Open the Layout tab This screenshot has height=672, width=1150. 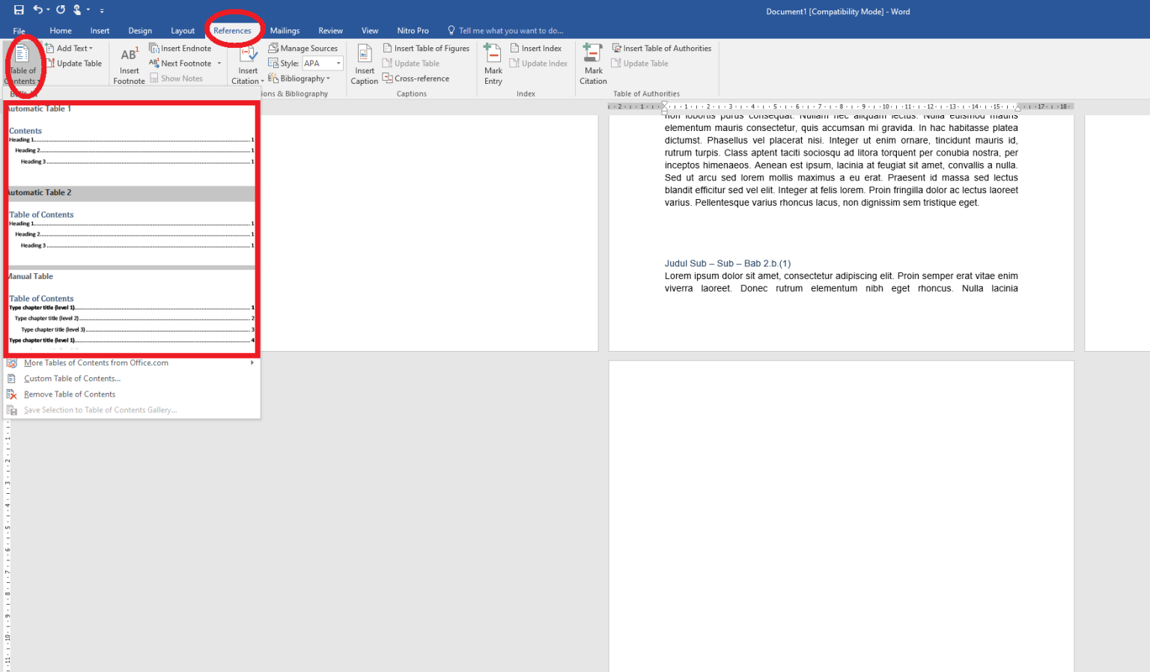183,31
